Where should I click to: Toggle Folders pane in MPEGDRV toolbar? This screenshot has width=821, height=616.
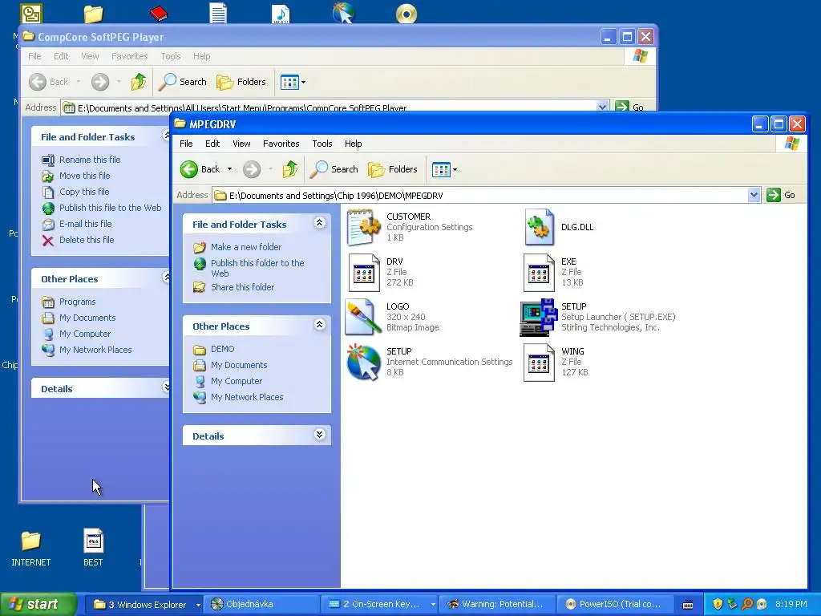(393, 169)
